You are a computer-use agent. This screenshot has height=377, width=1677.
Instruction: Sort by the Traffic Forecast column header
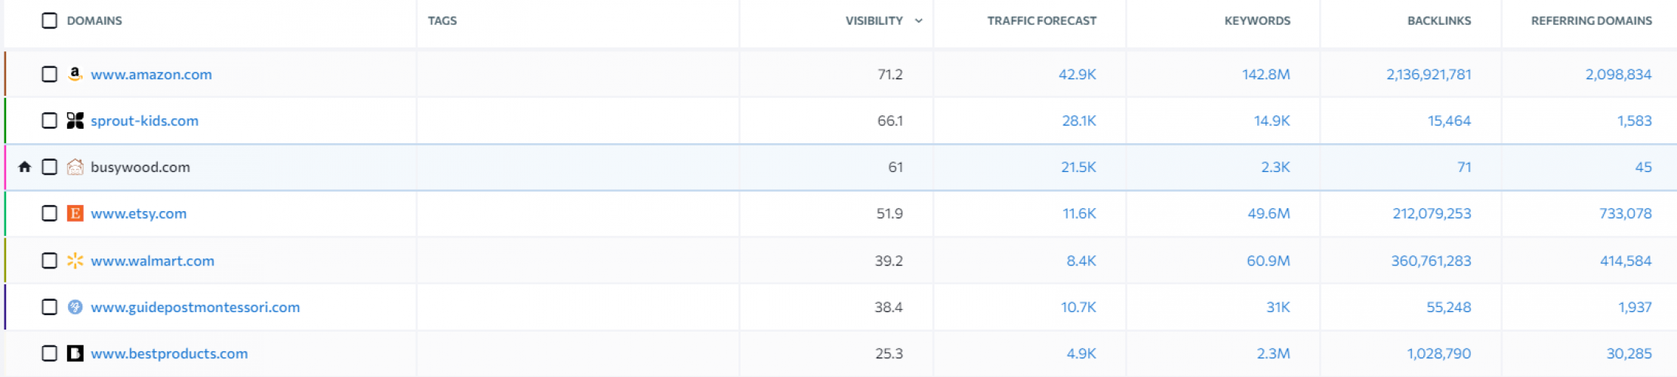pos(1041,21)
